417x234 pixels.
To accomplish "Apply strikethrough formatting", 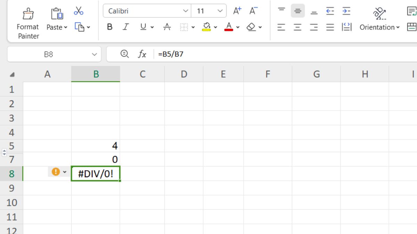I will pos(167,27).
